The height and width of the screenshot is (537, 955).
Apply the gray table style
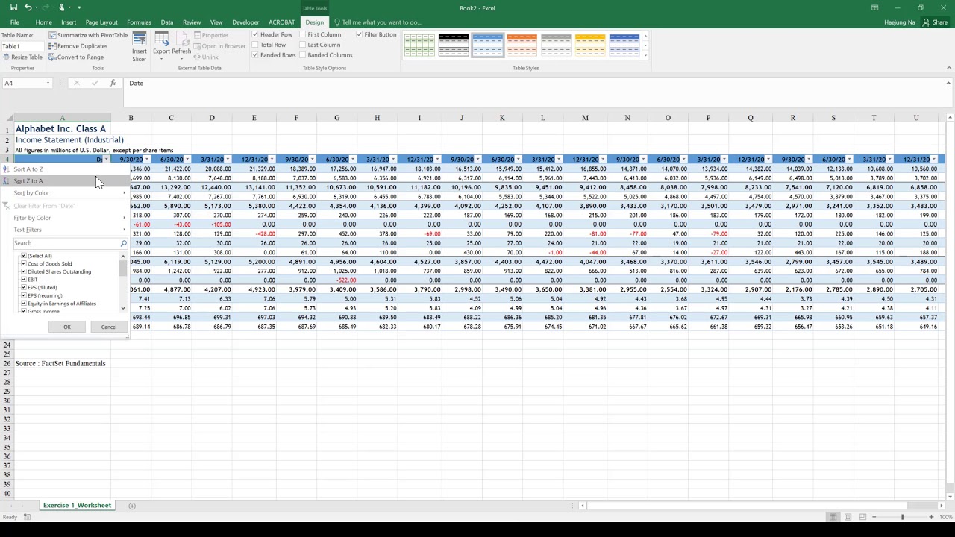[556, 45]
